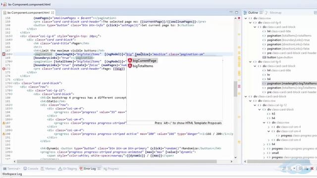Collapse the expanded div col-sm-4 outline node
Viewport: 317px width, 178px height.
268,131
